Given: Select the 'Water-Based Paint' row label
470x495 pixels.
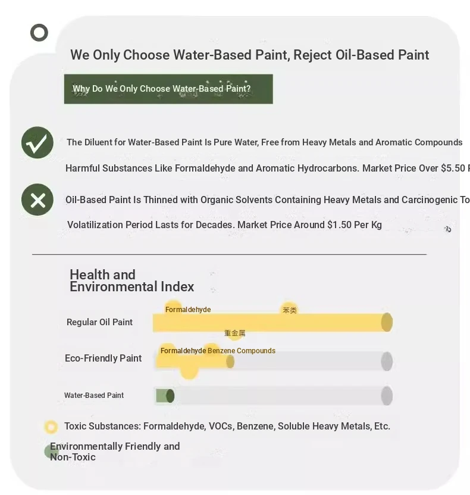Looking at the screenshot, I should click(94, 396).
